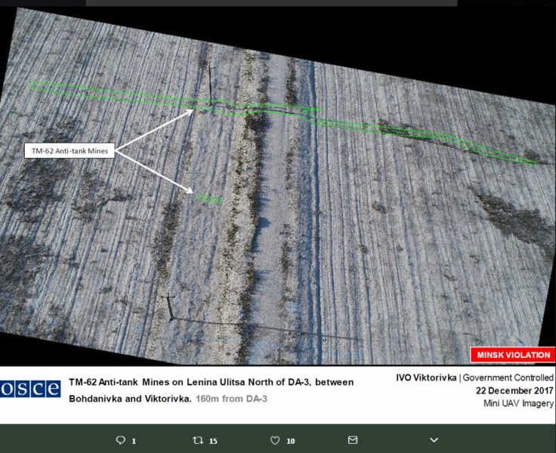Click the 'Government Controlled' text
Screen dimensions: 556x453
508,377
